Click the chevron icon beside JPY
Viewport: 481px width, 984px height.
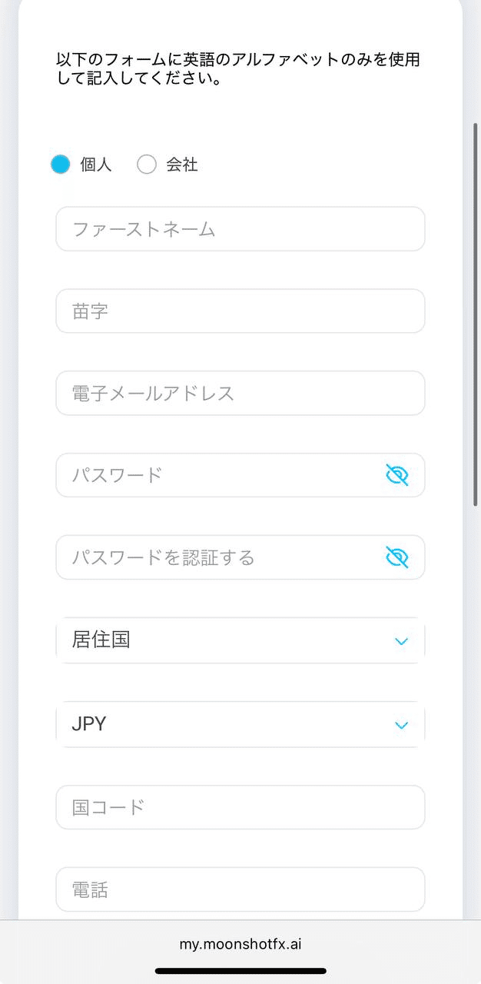[x=400, y=724]
